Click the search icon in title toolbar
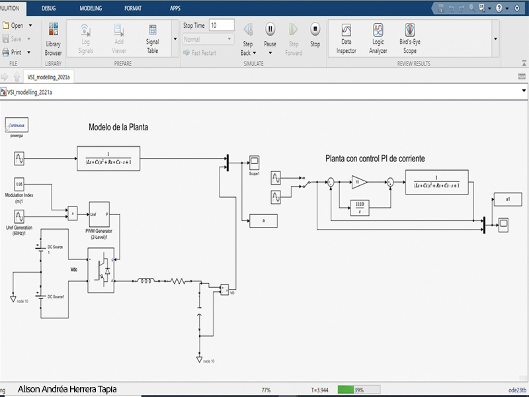529x397 pixels. click(472, 8)
